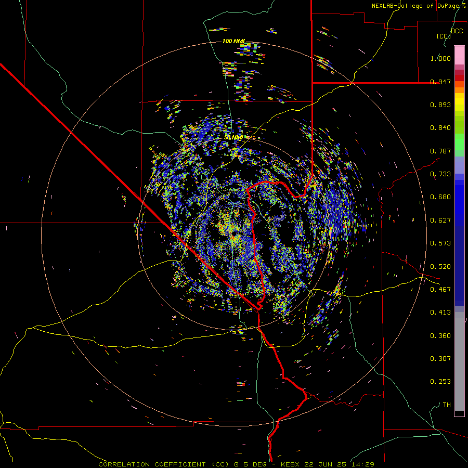Click the TH label on the scale
Image resolution: width=468 pixels, height=468 pixels.
pyautogui.click(x=447, y=405)
